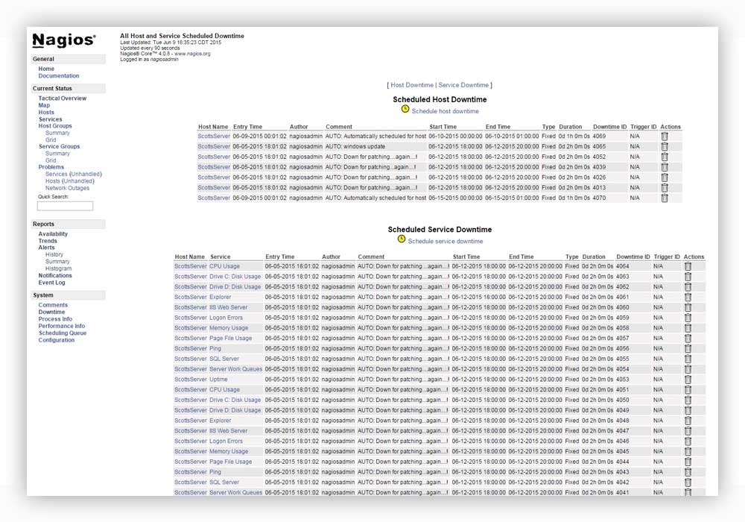Open Process Info under System
Viewport: 745px width, 522px height.
click(56, 319)
